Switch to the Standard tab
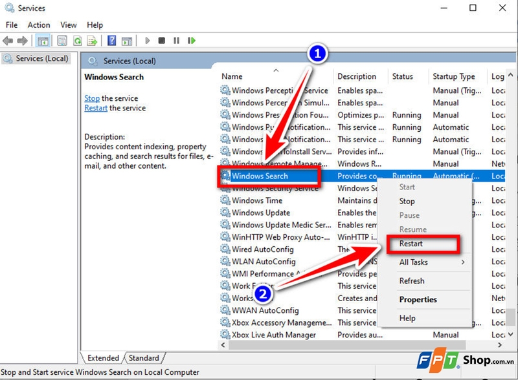Viewport: 518px width, 380px height. pyautogui.click(x=144, y=357)
